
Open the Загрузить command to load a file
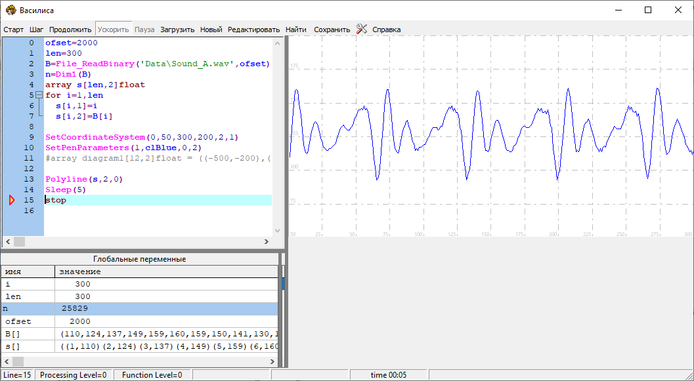(x=177, y=30)
